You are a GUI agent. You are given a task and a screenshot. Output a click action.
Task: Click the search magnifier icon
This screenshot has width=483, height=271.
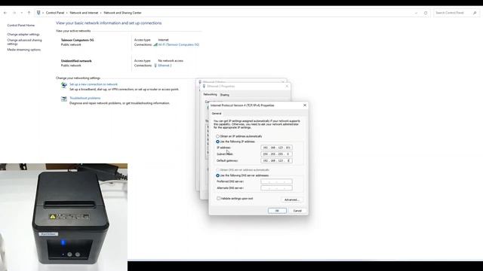(x=475, y=13)
